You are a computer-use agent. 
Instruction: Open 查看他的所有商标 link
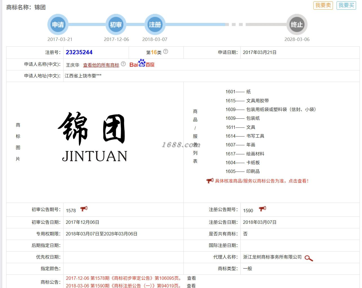(x=101, y=65)
